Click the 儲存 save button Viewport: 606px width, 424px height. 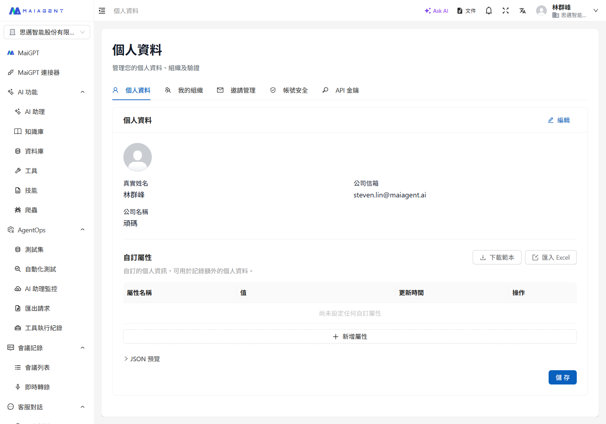click(562, 377)
